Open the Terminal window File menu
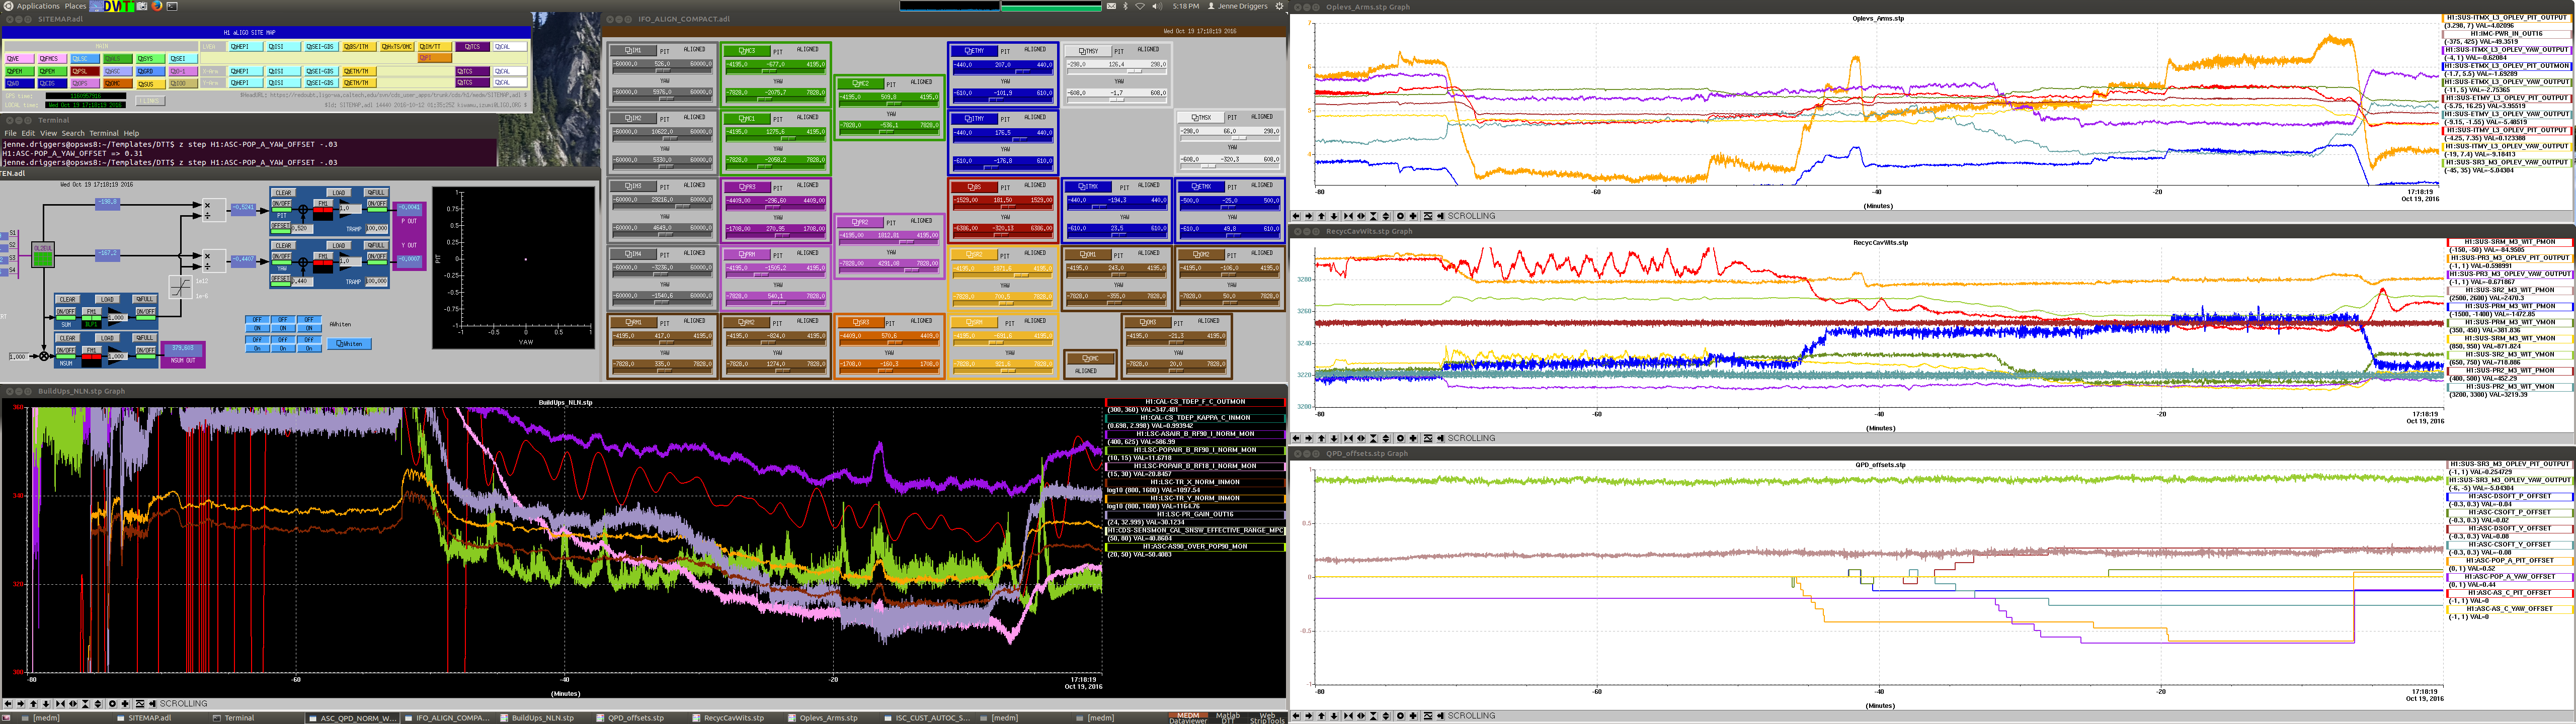2576x724 pixels. click(x=10, y=133)
